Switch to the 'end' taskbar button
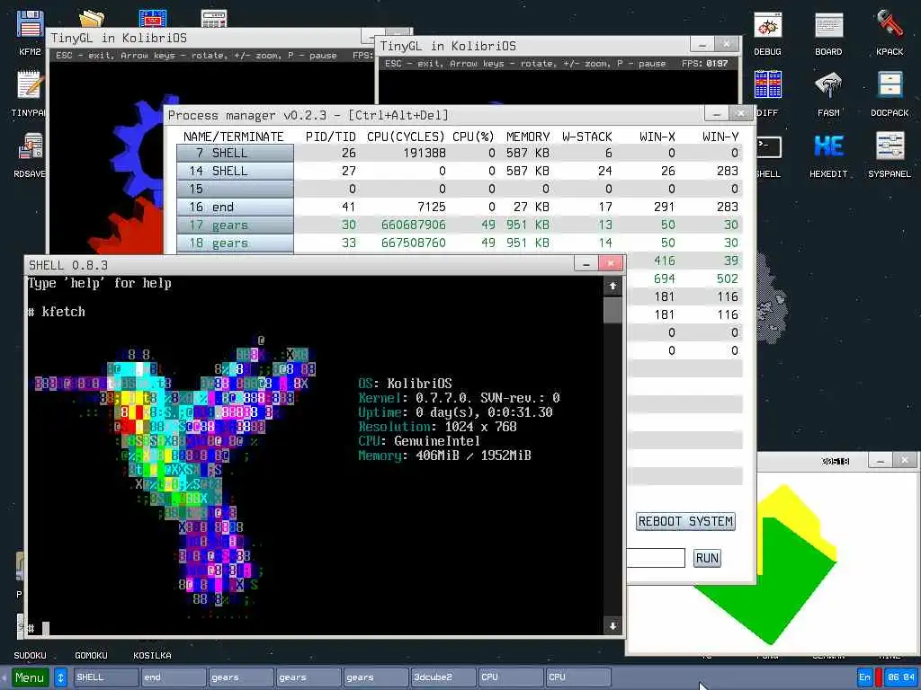This screenshot has height=690, width=921. tap(174, 677)
